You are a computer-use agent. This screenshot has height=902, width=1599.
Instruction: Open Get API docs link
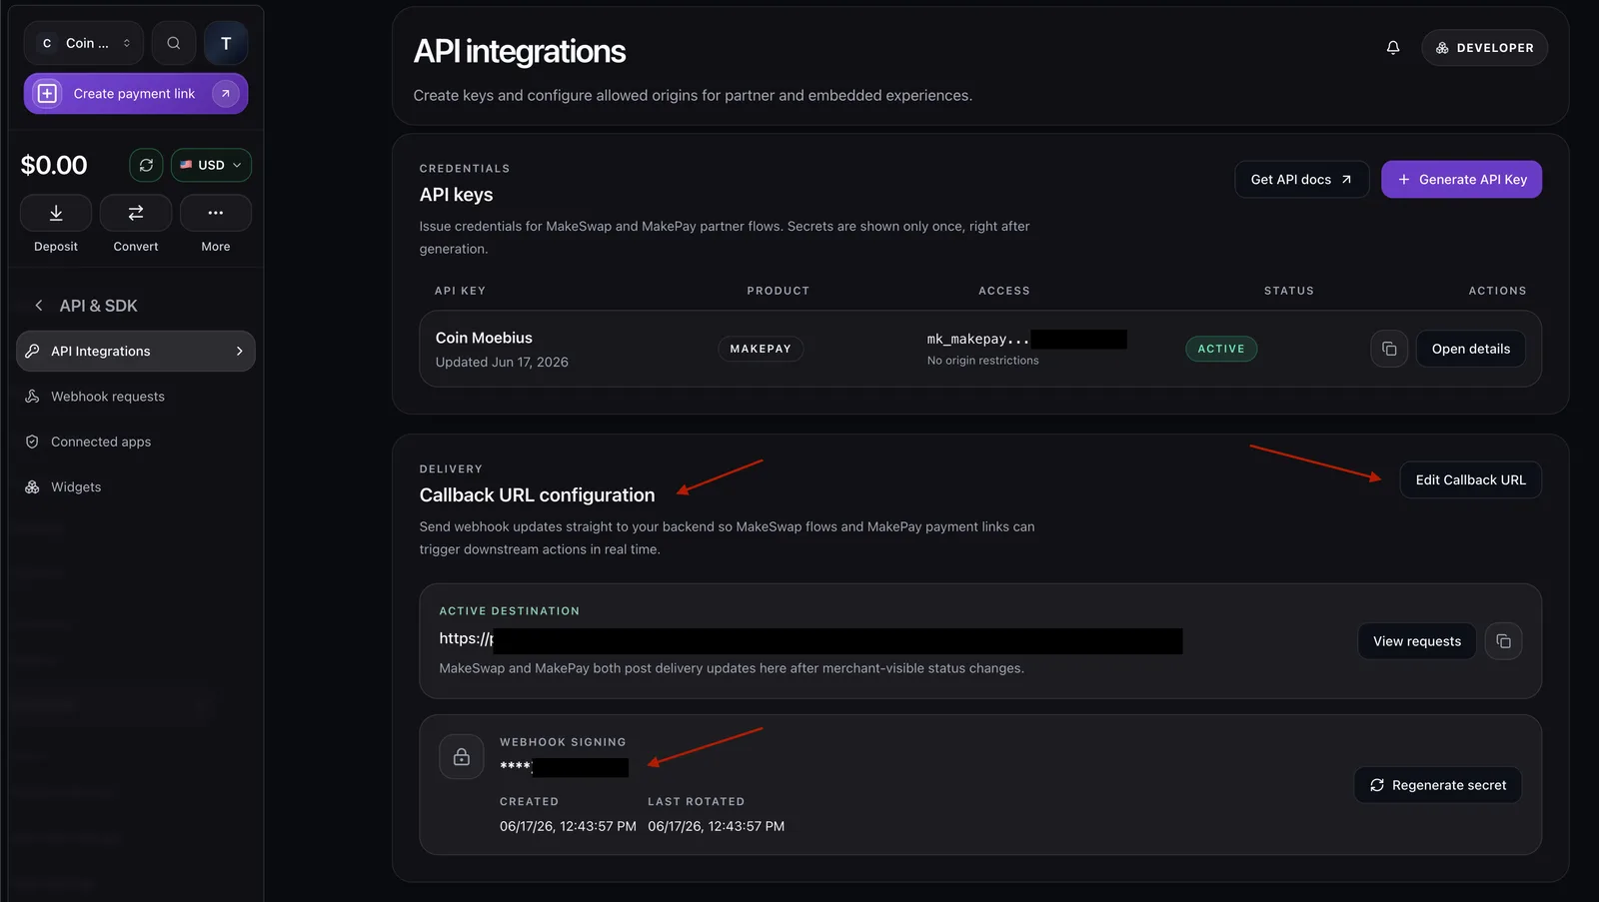tap(1301, 180)
